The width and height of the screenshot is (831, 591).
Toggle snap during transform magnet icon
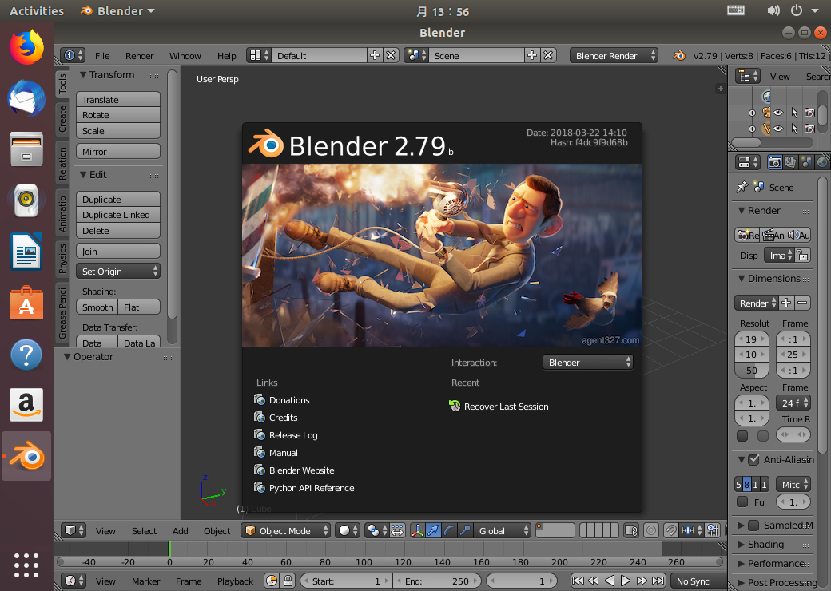click(671, 530)
